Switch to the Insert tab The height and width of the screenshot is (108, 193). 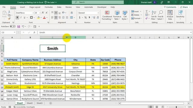pyautogui.click(x=22, y=7)
